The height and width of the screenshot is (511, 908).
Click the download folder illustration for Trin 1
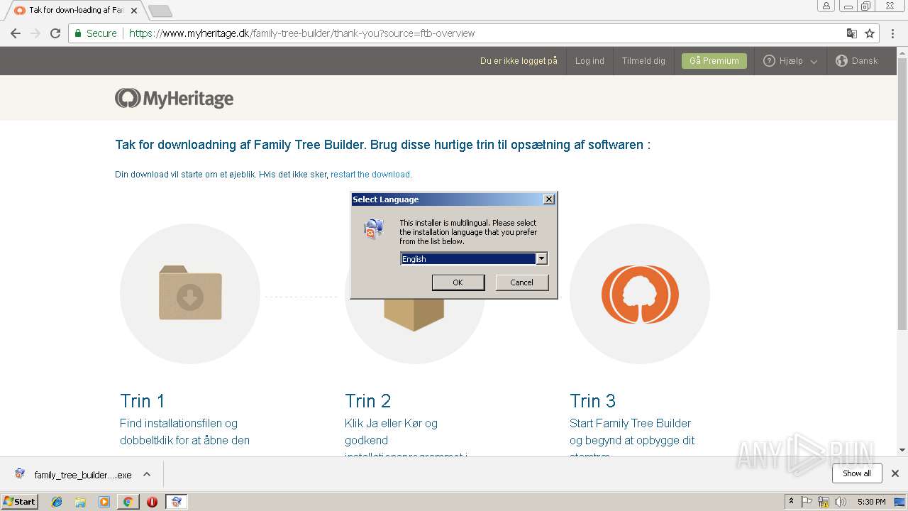(190, 293)
